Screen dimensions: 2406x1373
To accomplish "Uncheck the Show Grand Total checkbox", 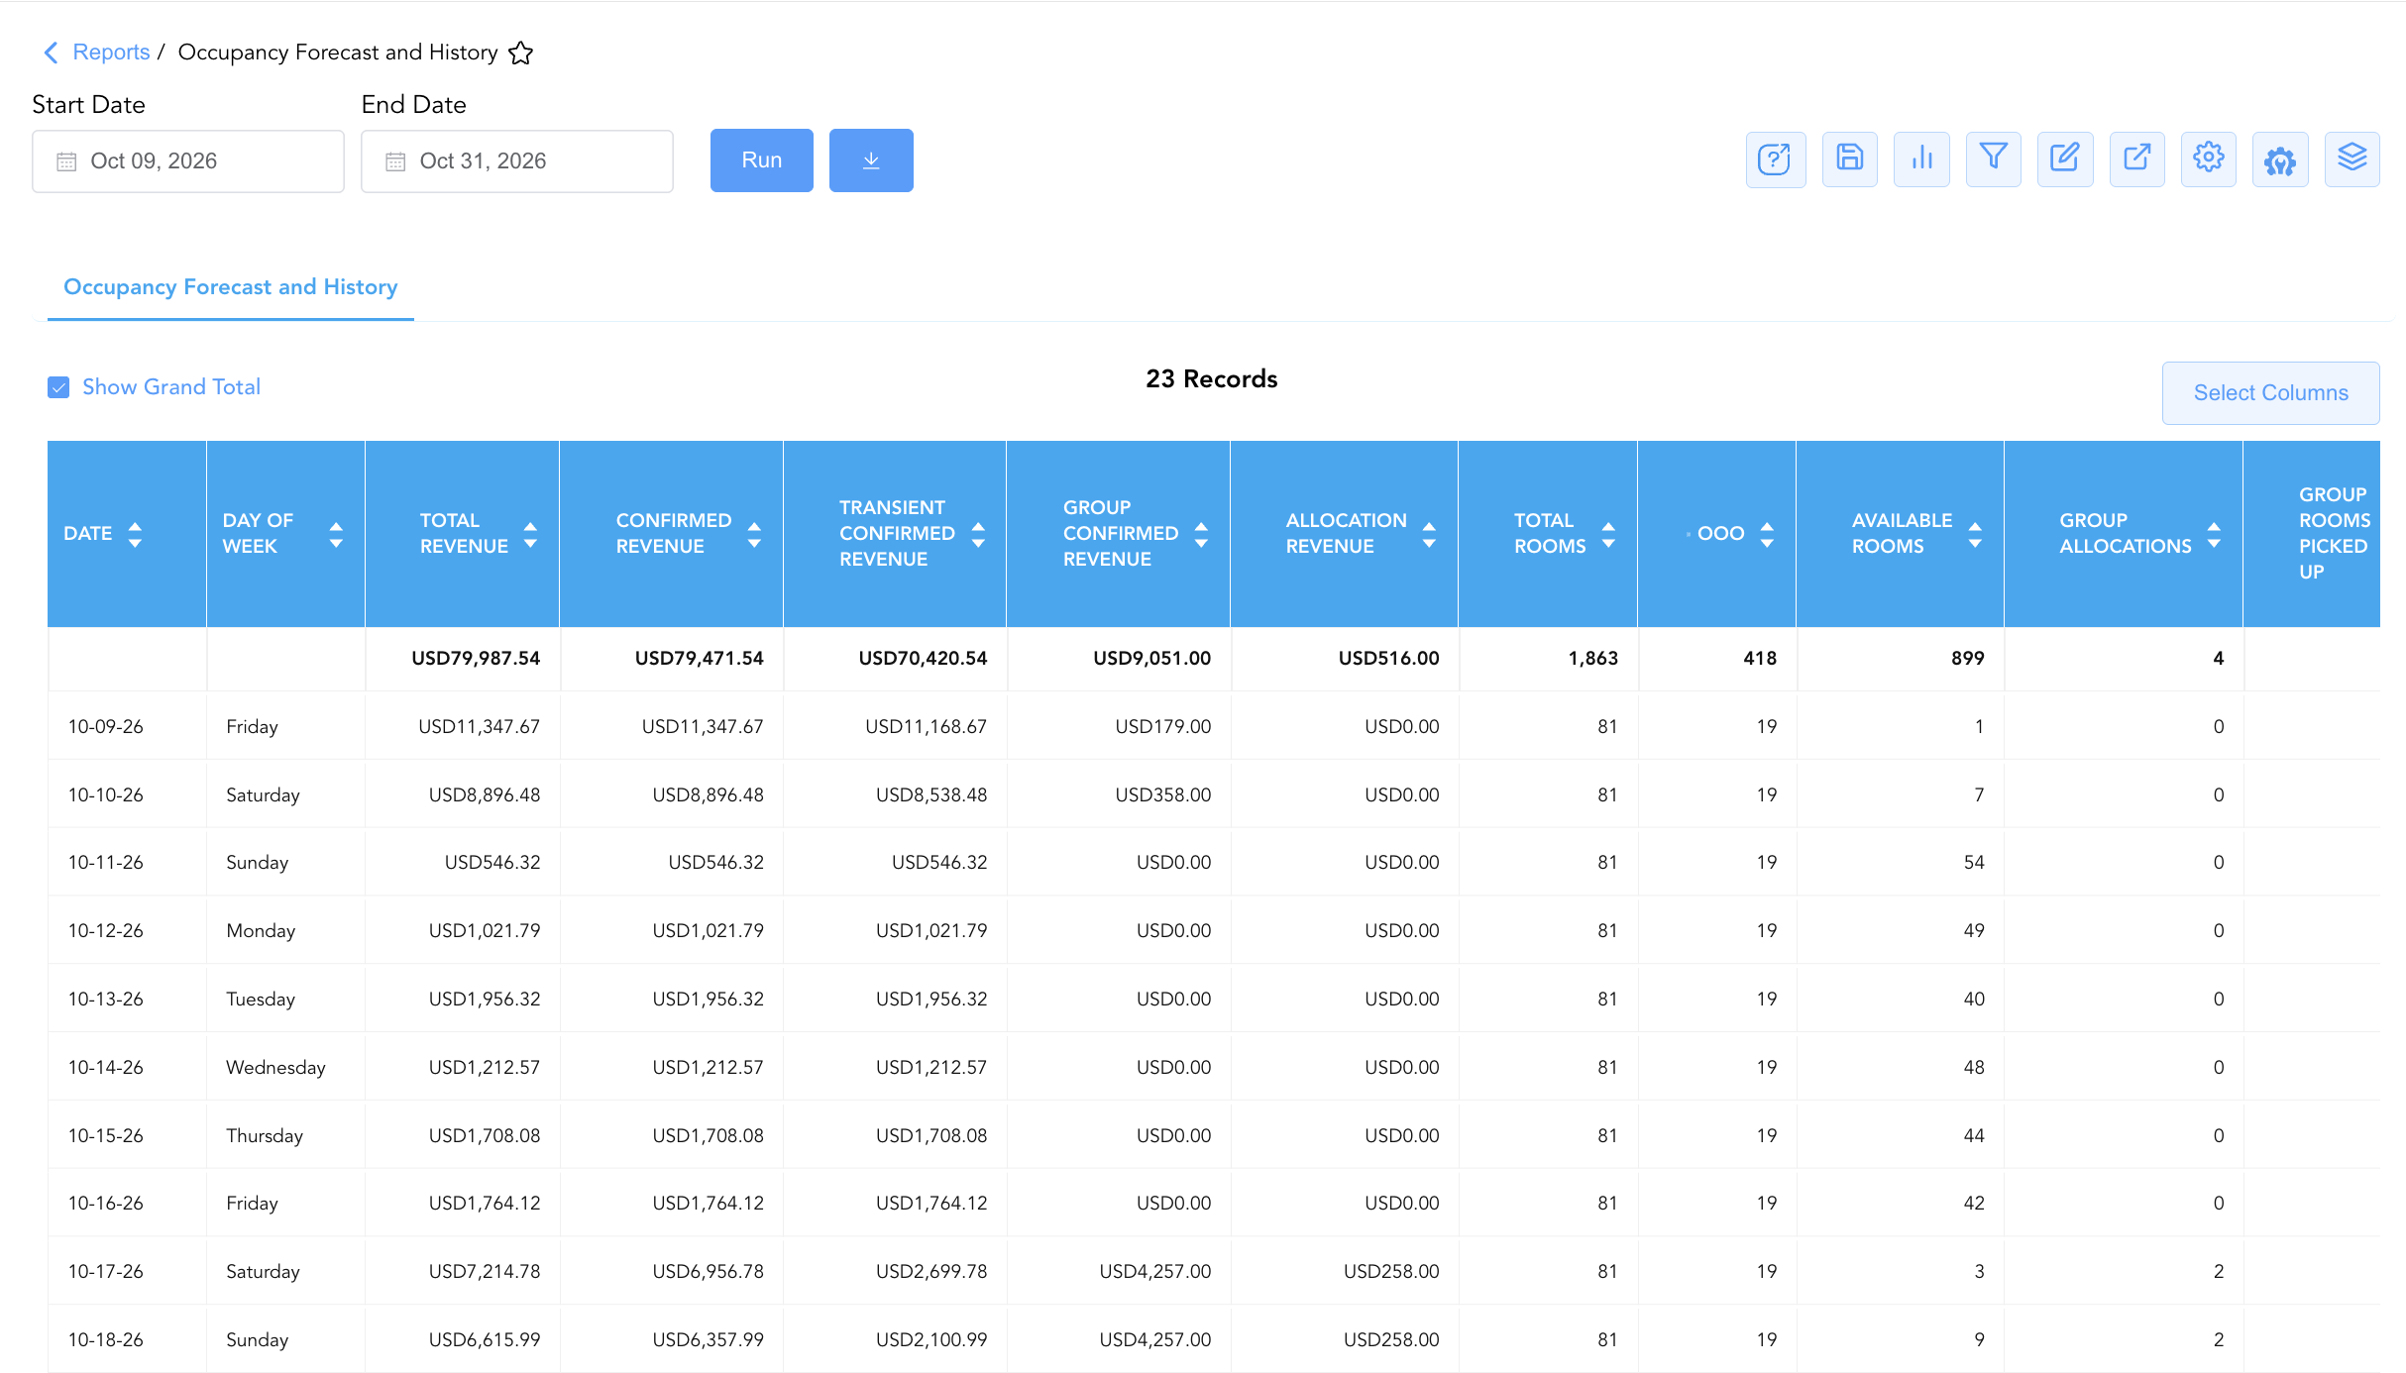I will 58,387.
